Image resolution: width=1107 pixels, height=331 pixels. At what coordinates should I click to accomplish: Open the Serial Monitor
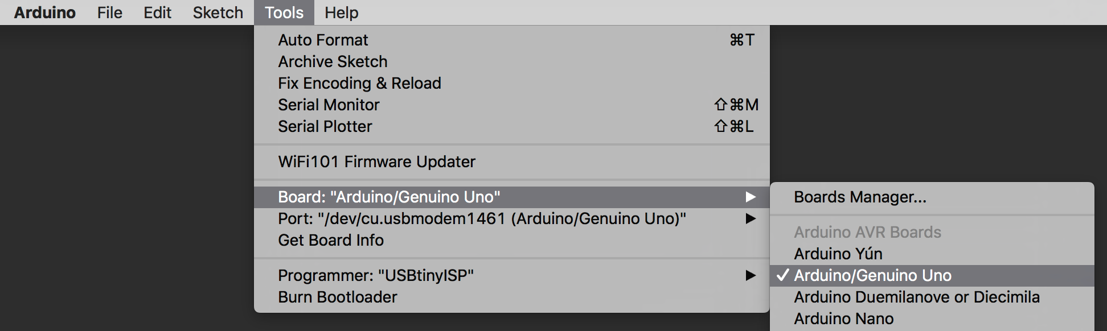329,105
